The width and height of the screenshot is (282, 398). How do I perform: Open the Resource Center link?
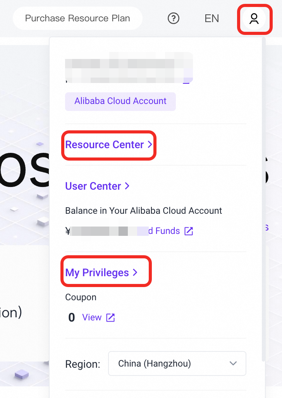(105, 145)
